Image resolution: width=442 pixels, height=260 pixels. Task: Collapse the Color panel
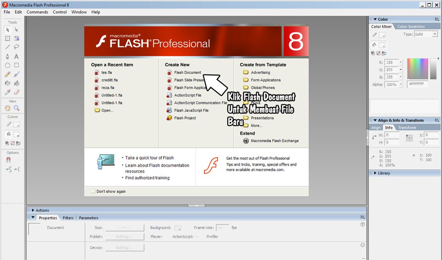click(x=375, y=19)
